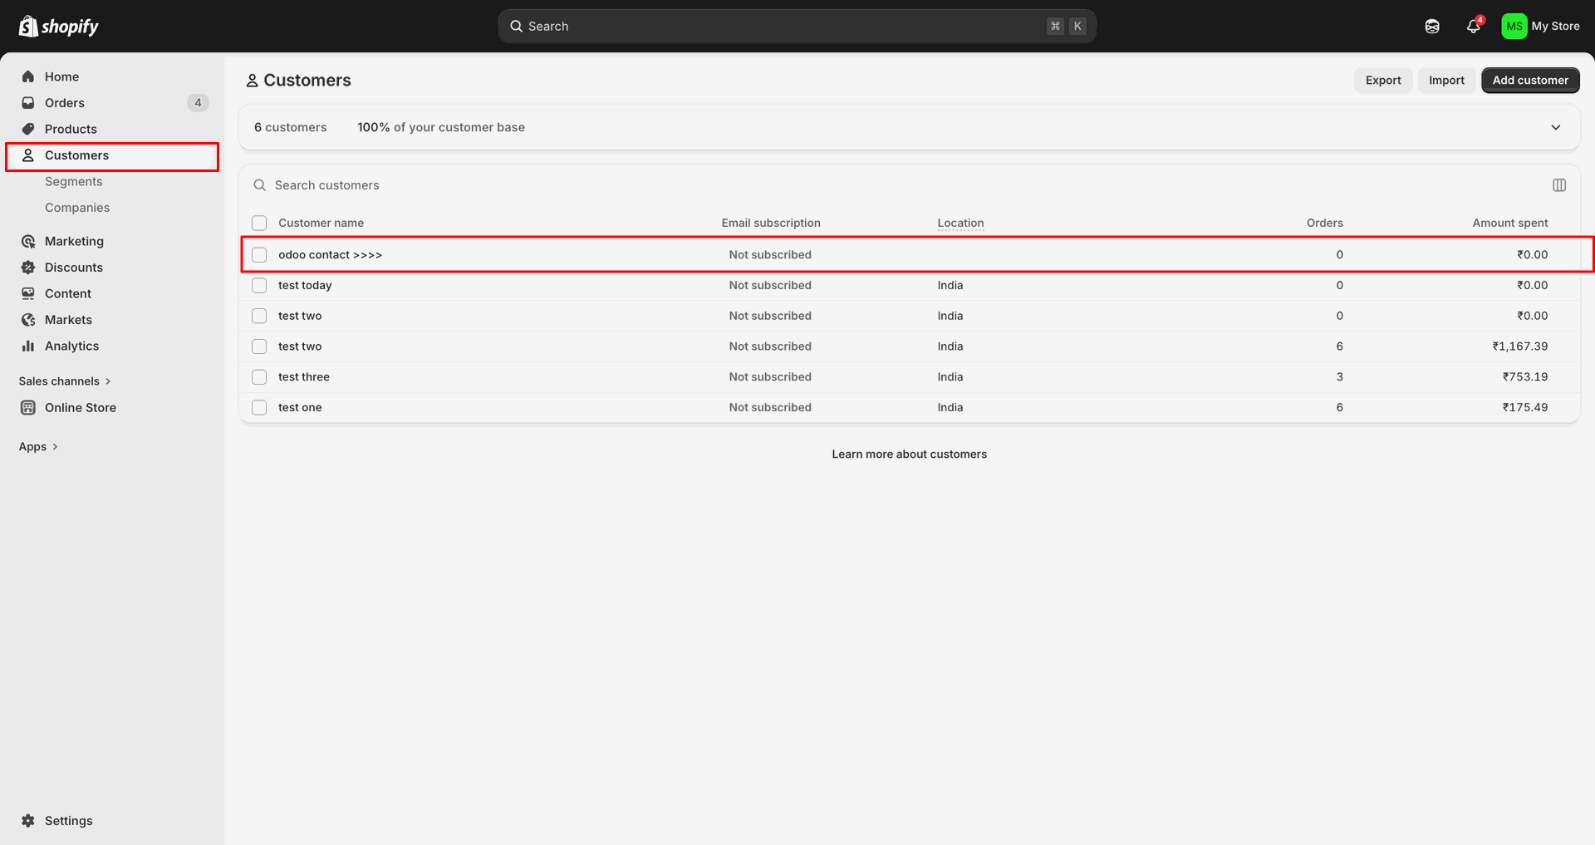
Task: Check the test two row with 0 orders
Action: click(259, 316)
